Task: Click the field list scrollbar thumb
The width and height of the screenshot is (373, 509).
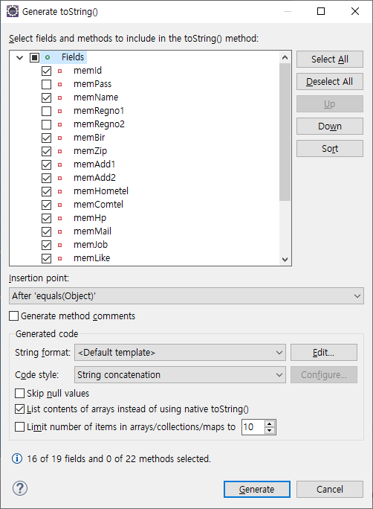Action: 285,132
